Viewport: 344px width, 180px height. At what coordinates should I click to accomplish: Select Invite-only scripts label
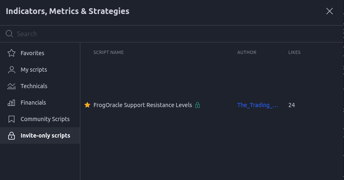pyautogui.click(x=45, y=136)
